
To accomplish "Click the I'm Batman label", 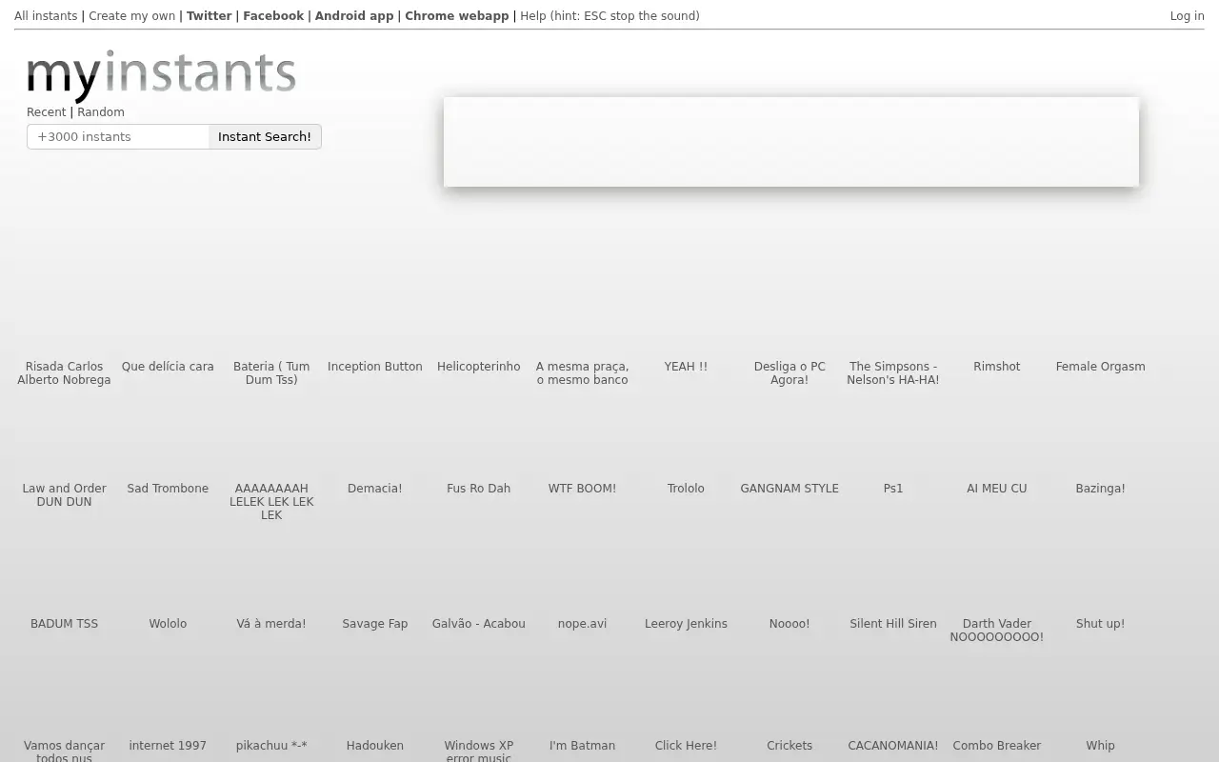I will [x=582, y=746].
